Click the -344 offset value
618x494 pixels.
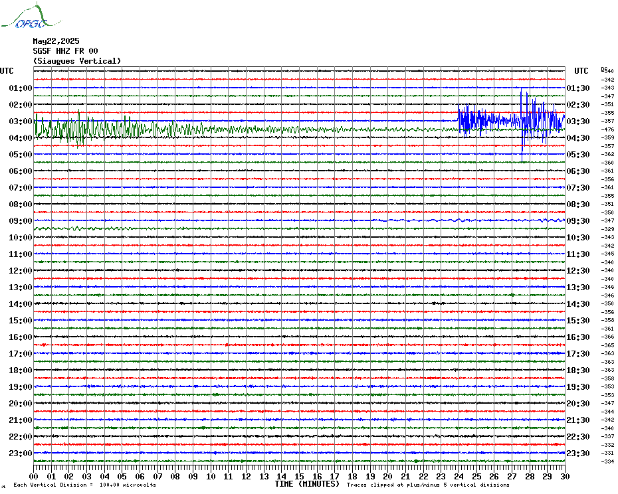click(x=608, y=412)
